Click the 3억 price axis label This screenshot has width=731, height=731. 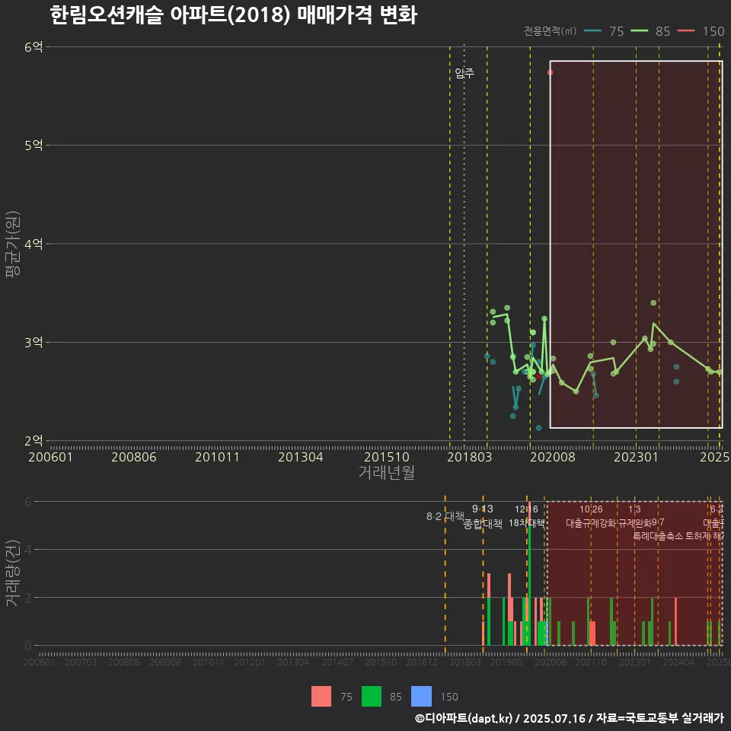34,342
